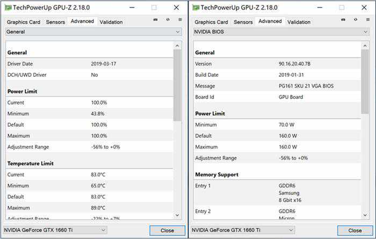Open the GPU selector dropdown in left window
The image size is (376, 239).
[x=55, y=230]
